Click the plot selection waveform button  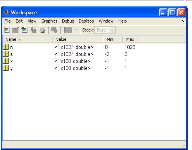68,30
